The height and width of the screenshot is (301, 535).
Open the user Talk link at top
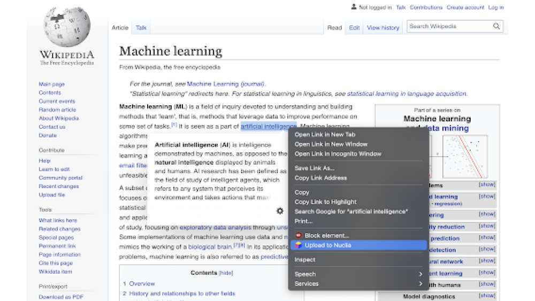(x=401, y=7)
